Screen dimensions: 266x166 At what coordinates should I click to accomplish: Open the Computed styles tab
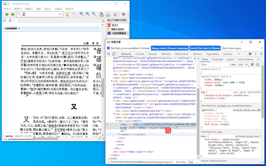pos(217,59)
